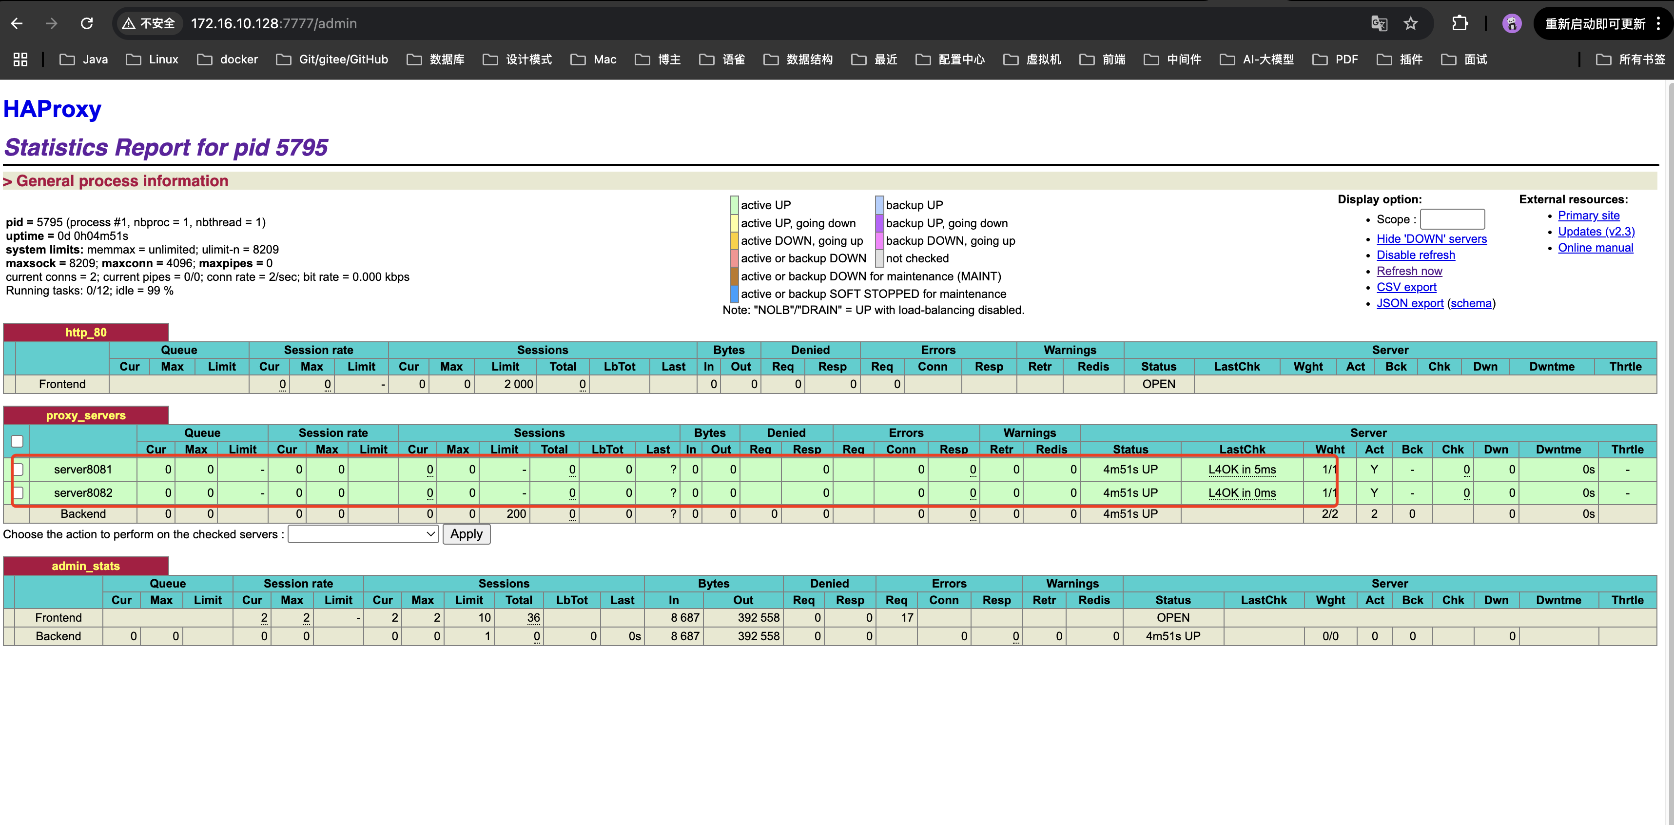Open the 前端 bookmarks folder
The width and height of the screenshot is (1674, 825).
tap(1102, 59)
